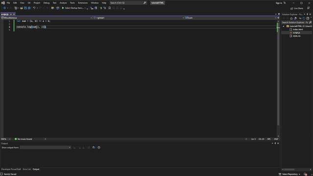This screenshot has height=176, width=313.
Task: Click the Step Into toolbar icon
Action: pyautogui.click(x=92, y=8)
